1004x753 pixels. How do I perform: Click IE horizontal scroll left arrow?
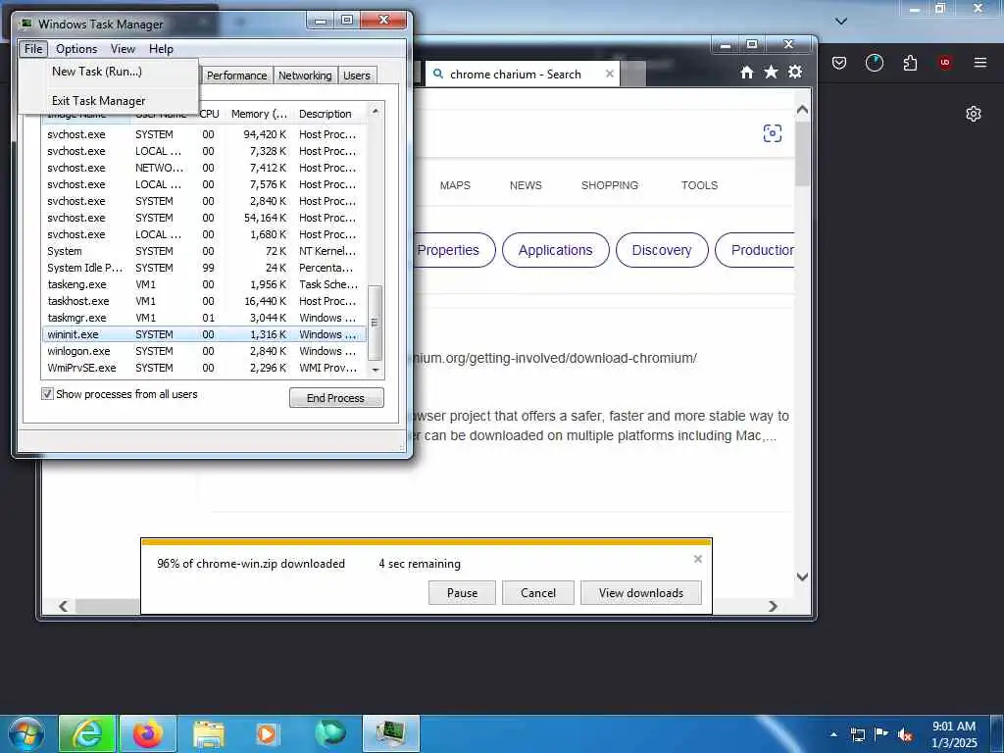click(x=63, y=606)
